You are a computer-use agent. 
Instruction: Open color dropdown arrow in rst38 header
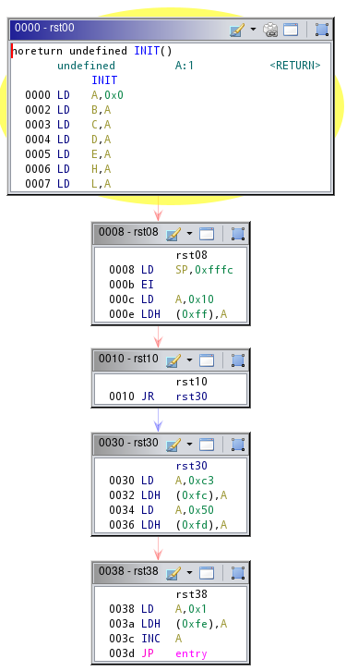(x=189, y=573)
